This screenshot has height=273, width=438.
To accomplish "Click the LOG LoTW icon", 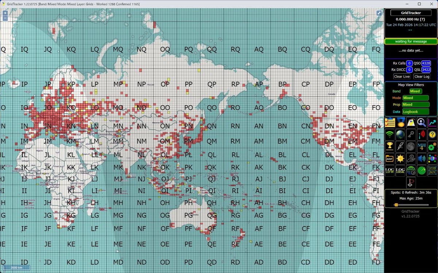I will tap(389, 171).
